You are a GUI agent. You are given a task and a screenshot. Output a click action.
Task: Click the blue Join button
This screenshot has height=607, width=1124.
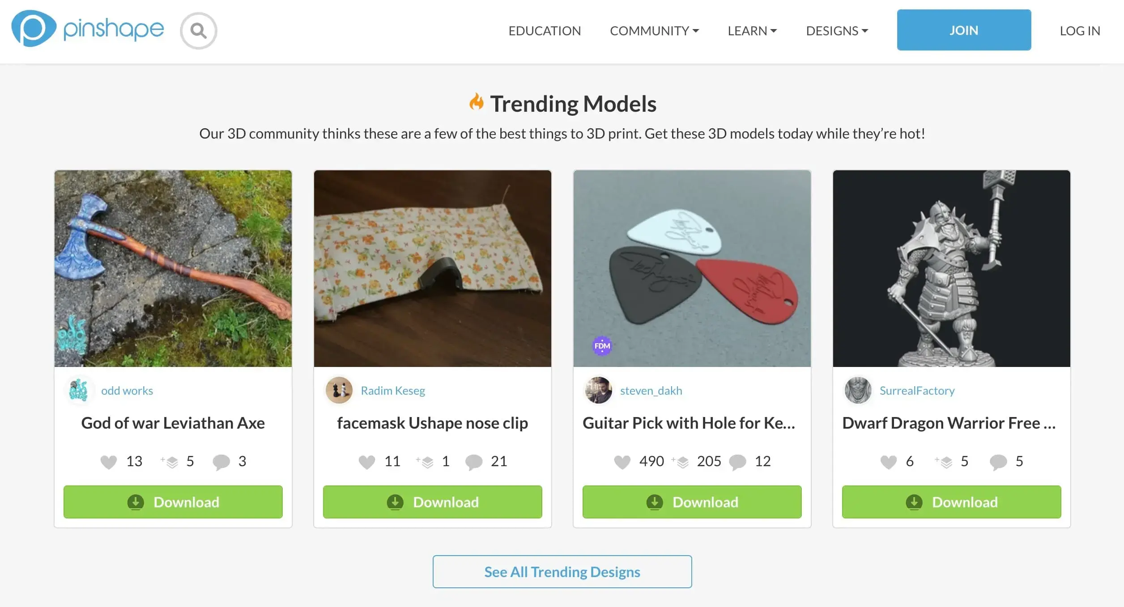964,30
